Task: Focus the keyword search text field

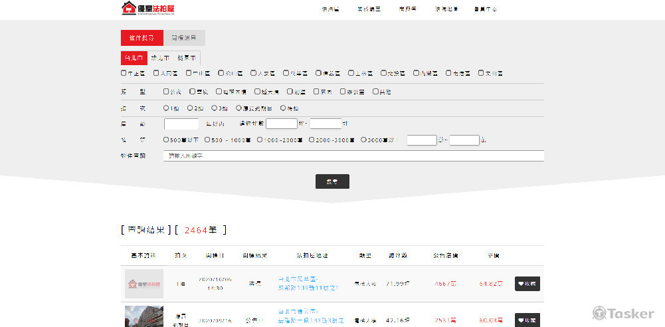Action: point(353,156)
